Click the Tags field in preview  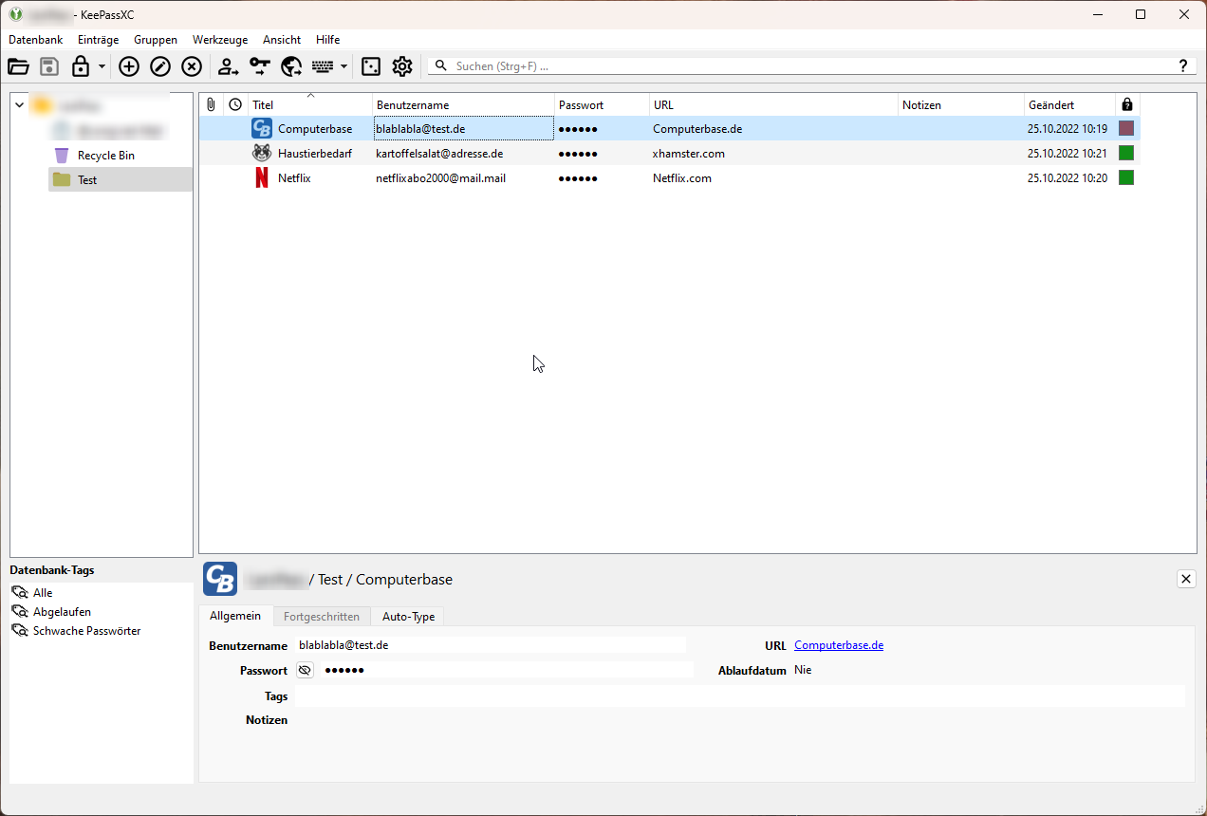pyautogui.click(x=740, y=696)
